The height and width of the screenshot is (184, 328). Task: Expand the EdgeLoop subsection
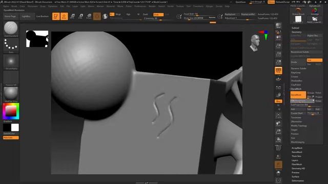296,73
